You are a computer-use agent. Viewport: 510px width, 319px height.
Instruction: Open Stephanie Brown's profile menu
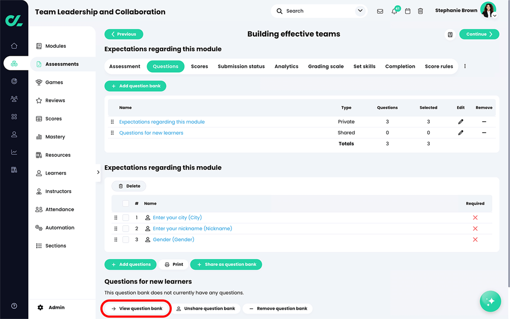tap(487, 10)
